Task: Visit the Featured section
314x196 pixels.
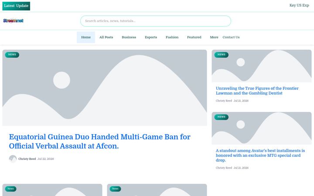Action: pos(194,37)
